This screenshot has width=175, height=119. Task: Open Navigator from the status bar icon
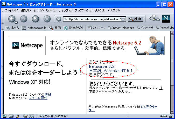pos(5,116)
